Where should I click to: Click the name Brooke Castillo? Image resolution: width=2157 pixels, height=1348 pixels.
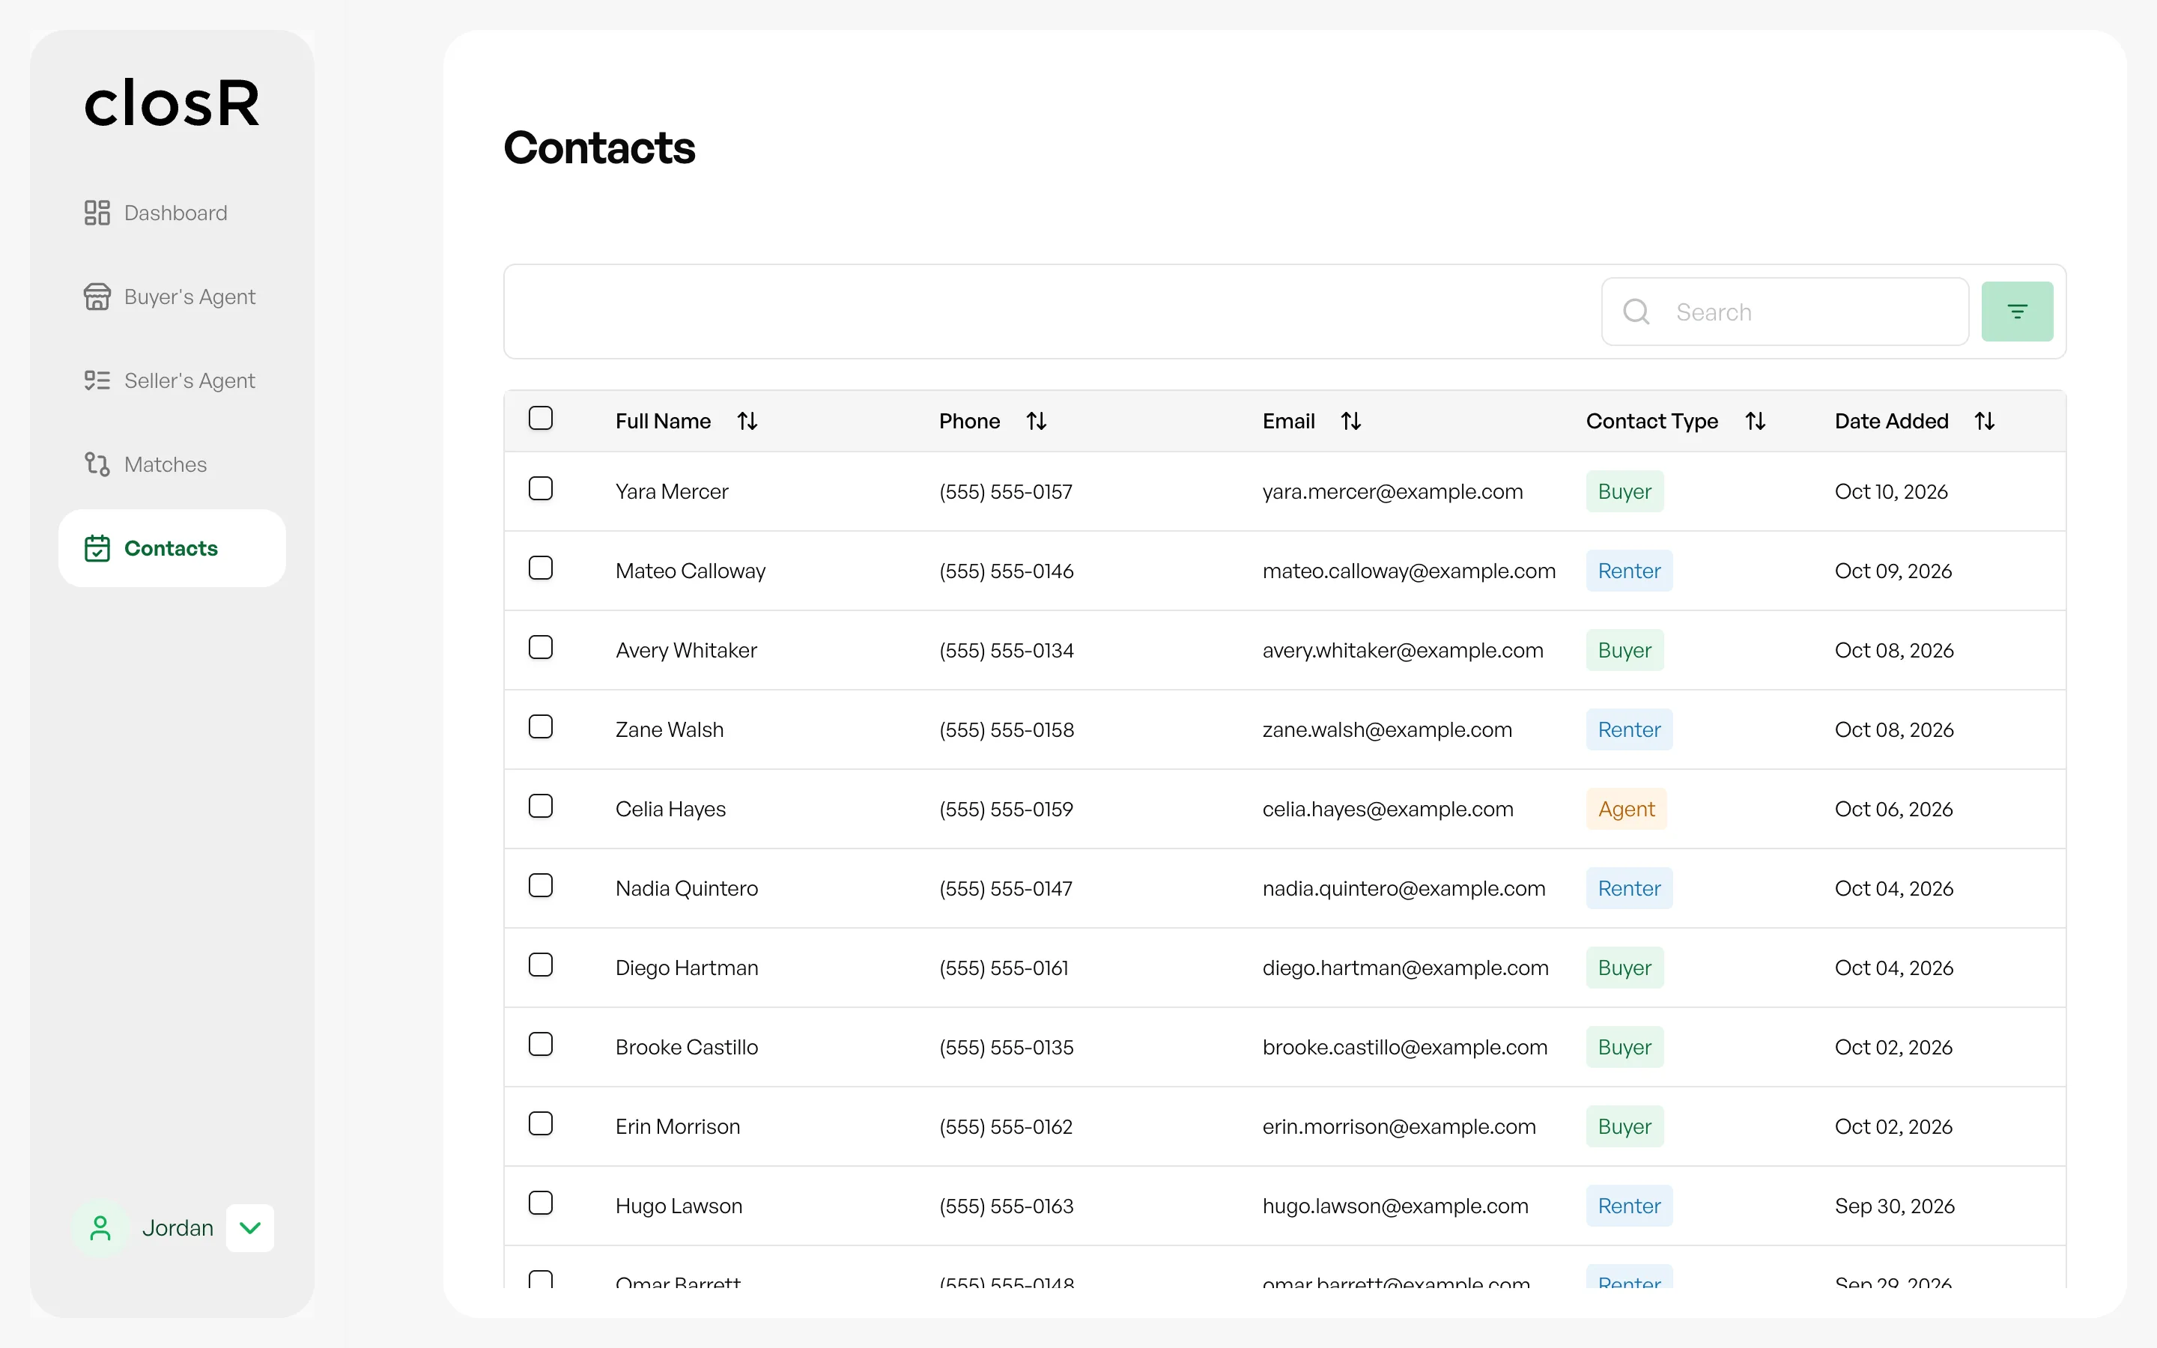(x=686, y=1048)
